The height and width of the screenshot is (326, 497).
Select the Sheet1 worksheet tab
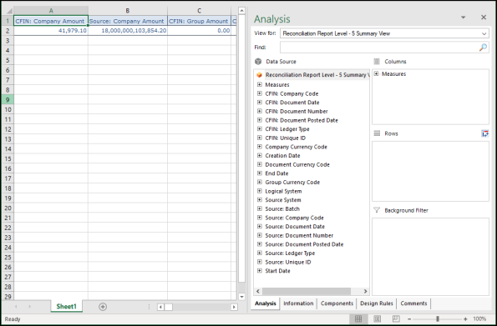[66, 306]
